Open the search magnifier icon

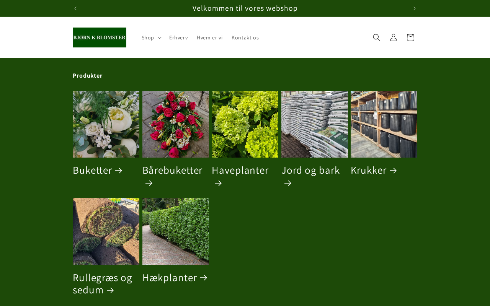click(377, 37)
